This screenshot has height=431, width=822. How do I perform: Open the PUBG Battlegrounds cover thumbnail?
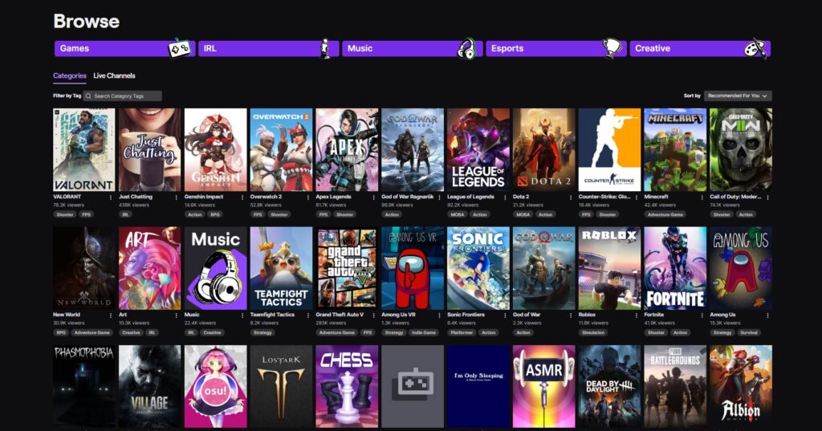pos(675,386)
